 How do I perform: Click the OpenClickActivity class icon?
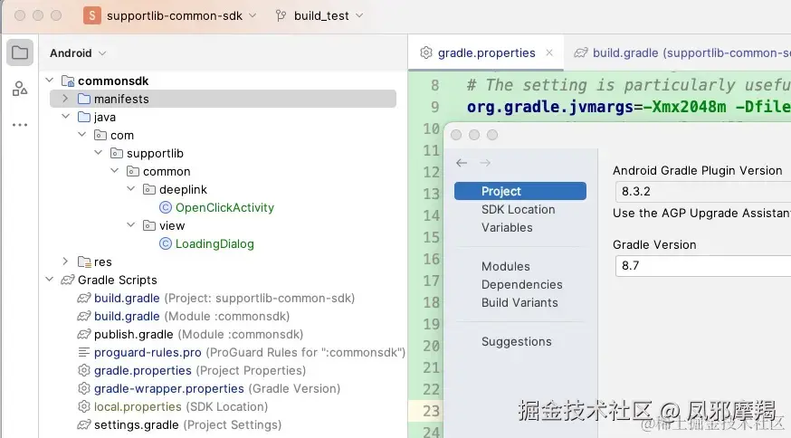point(166,207)
